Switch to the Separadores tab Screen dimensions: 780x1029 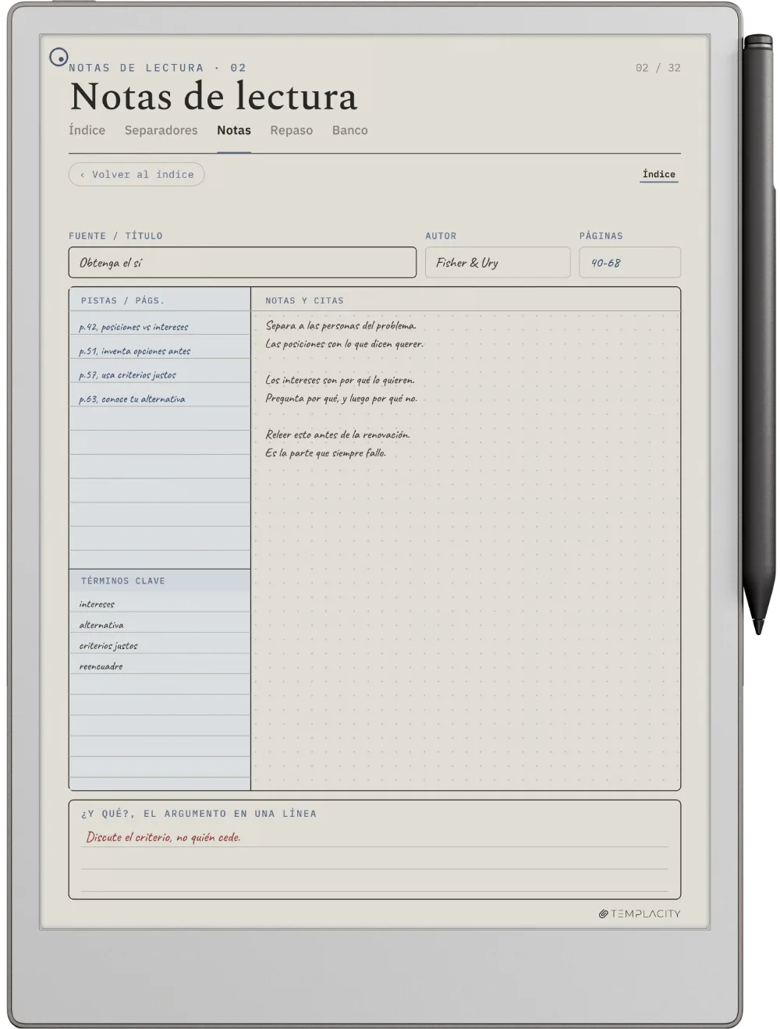161,130
